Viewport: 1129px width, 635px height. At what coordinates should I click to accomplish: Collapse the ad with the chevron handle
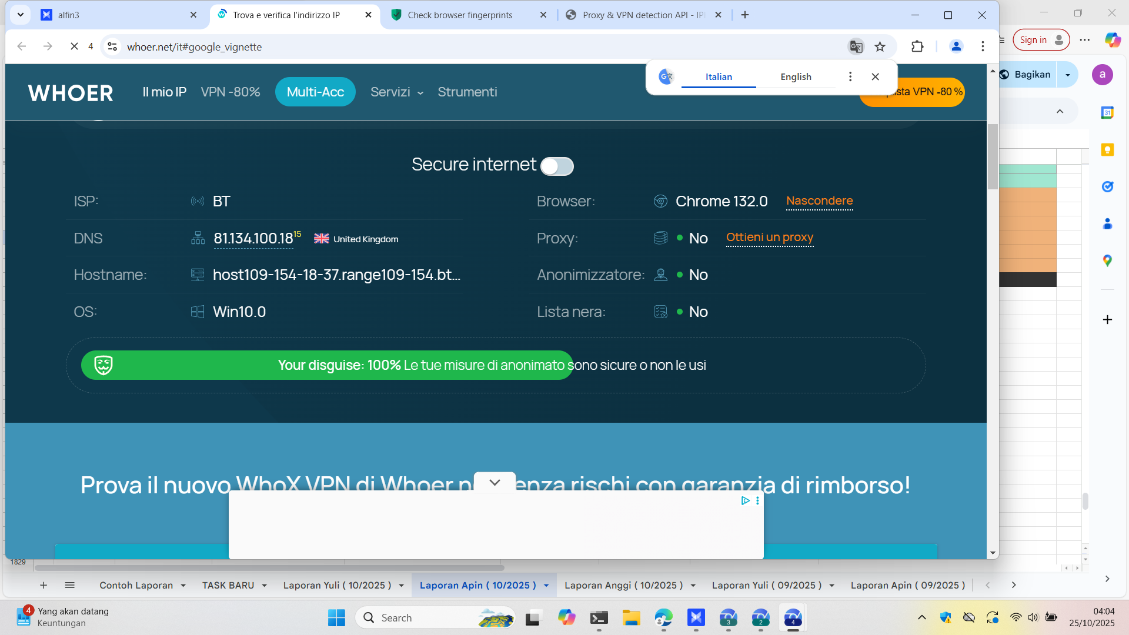[495, 482]
